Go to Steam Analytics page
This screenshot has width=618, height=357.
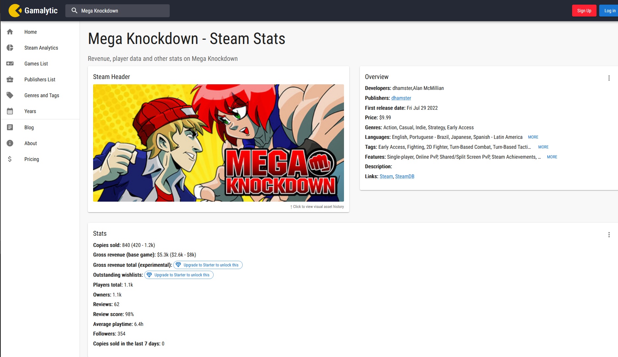pos(40,48)
